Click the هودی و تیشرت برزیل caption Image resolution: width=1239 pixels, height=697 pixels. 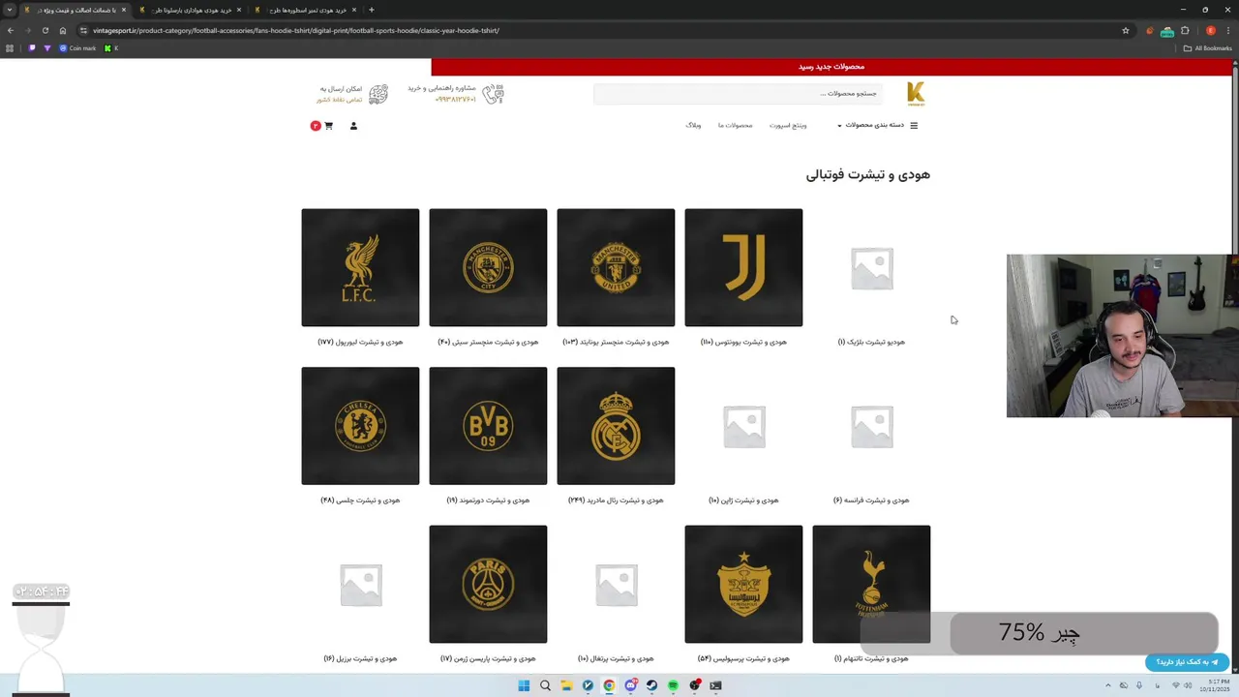tap(360, 659)
